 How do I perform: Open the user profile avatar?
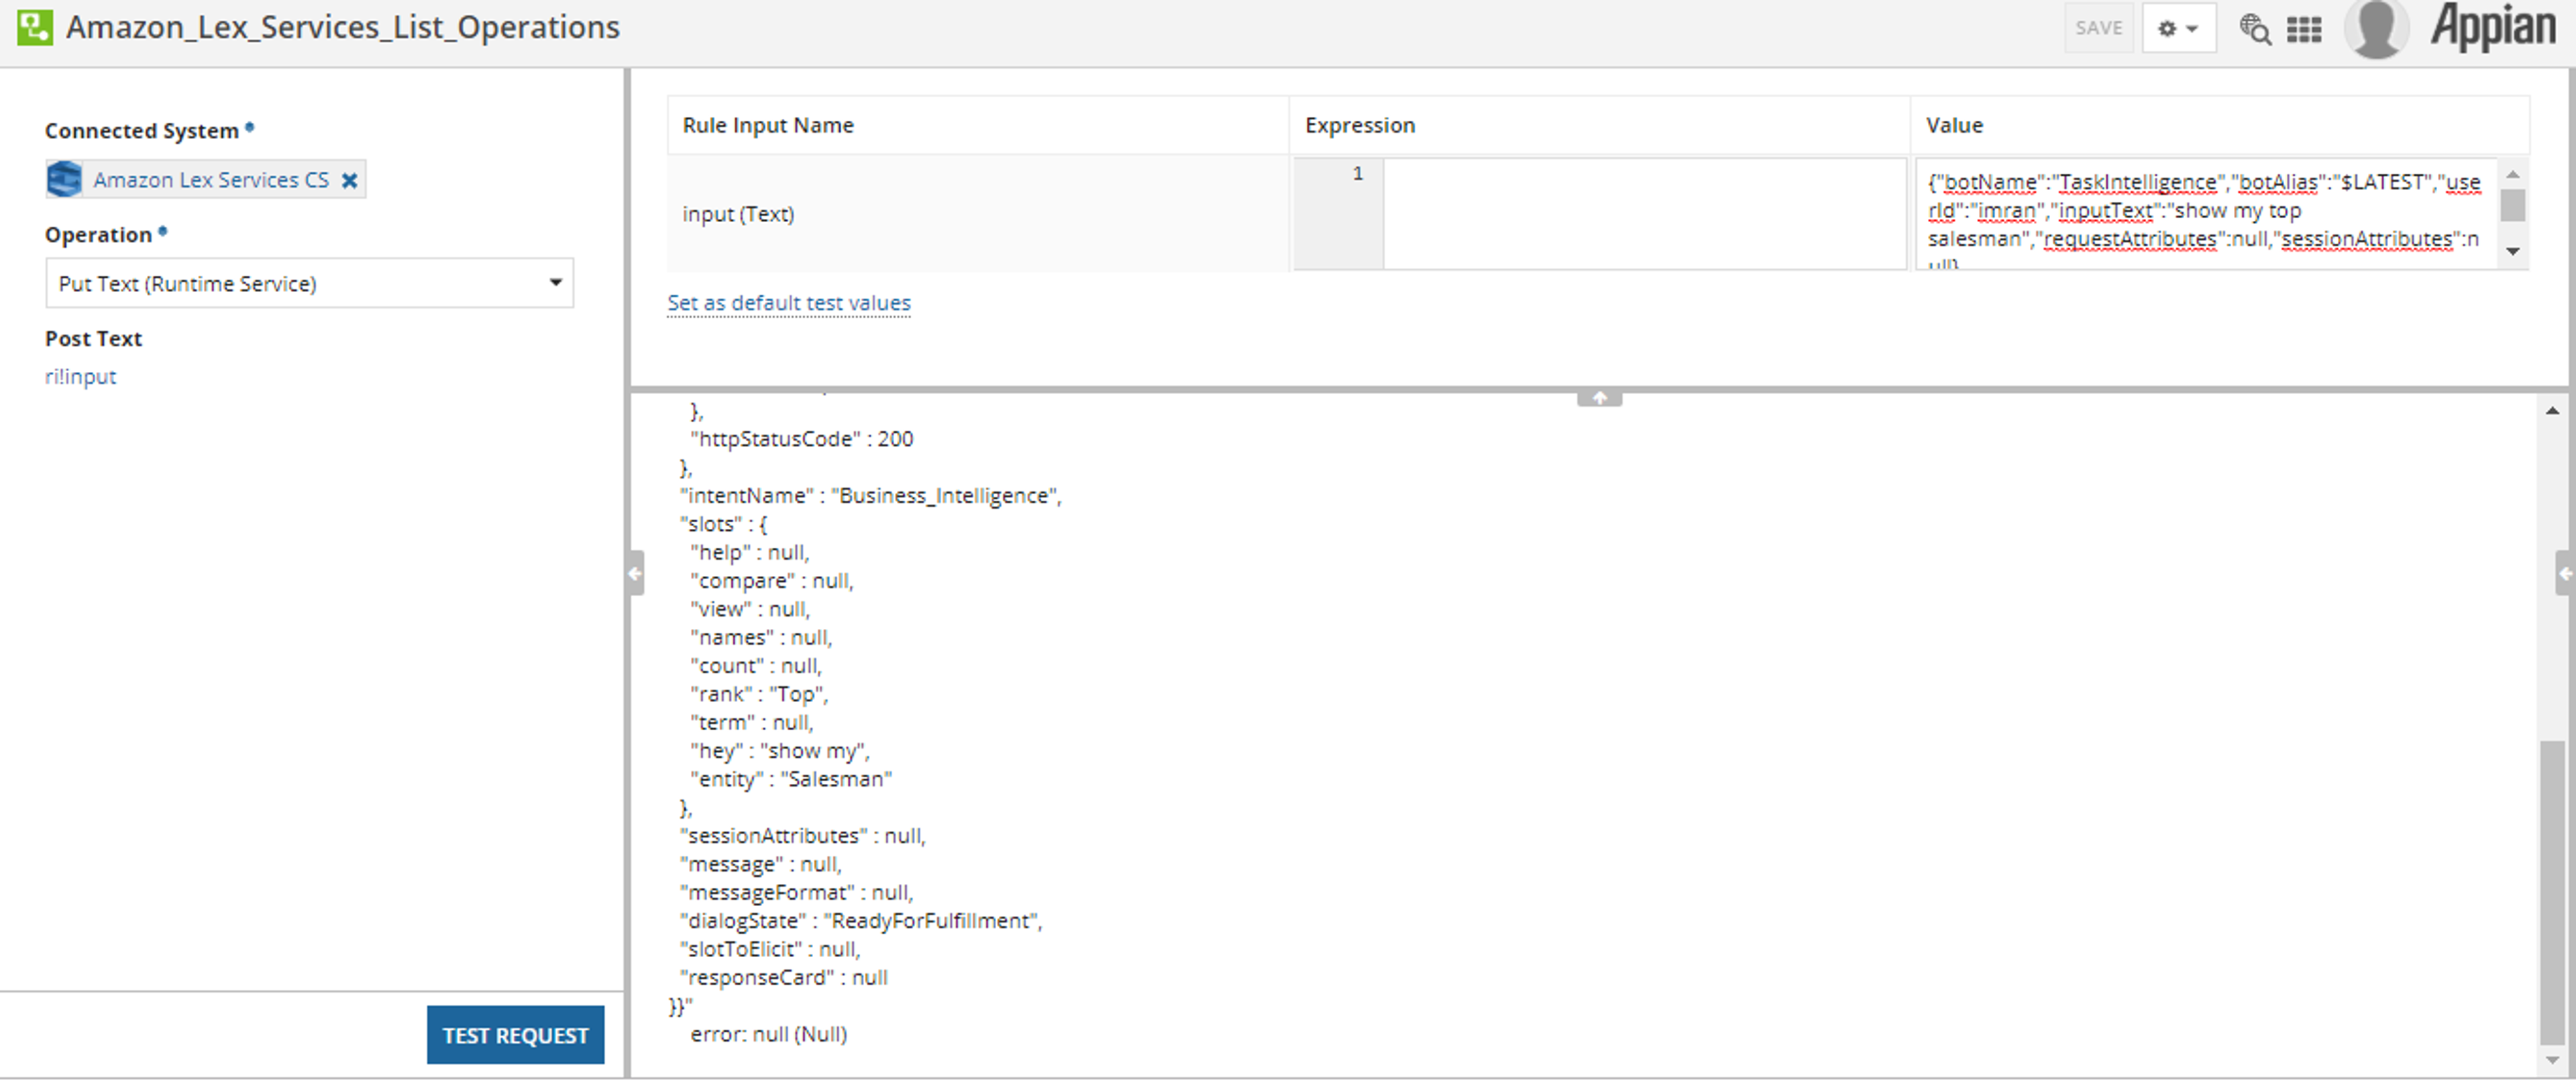click(2377, 29)
